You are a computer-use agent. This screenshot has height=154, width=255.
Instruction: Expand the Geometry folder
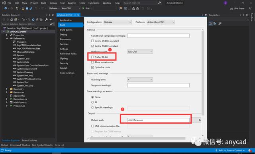pyautogui.click(x=7, y=89)
